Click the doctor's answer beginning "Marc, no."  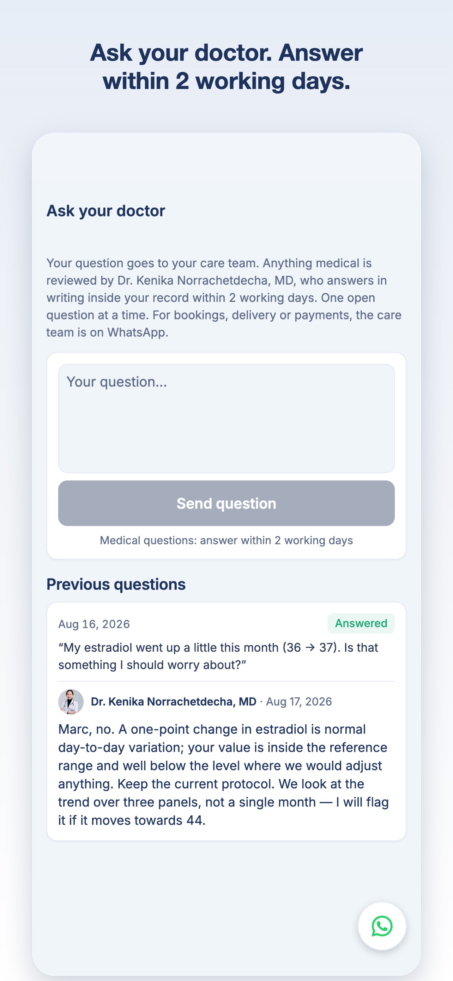pyautogui.click(x=224, y=774)
